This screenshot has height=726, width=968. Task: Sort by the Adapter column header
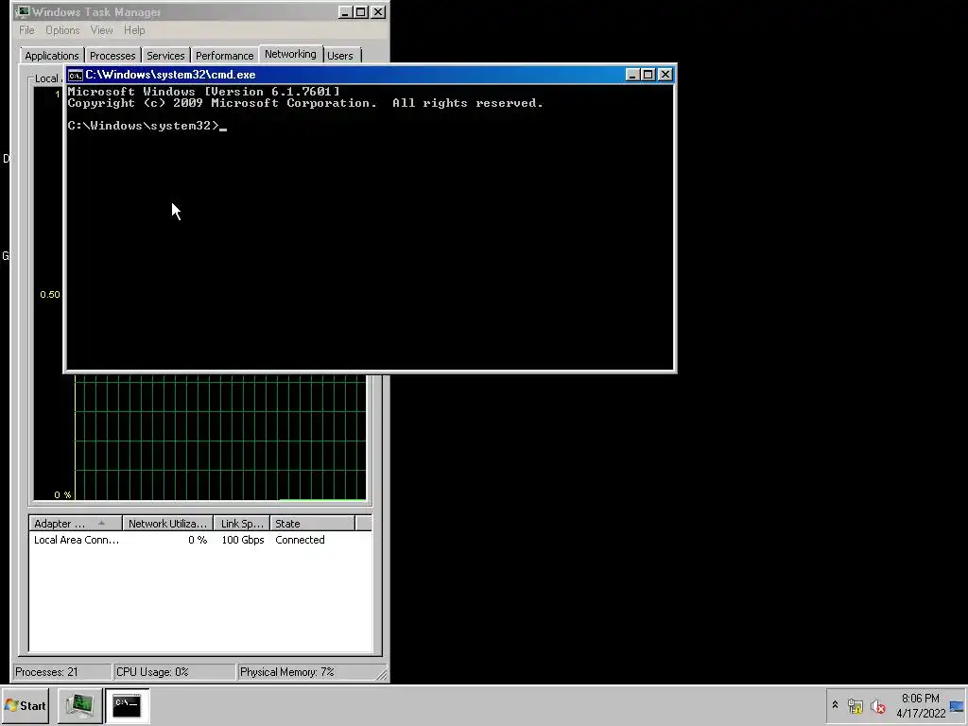click(76, 524)
